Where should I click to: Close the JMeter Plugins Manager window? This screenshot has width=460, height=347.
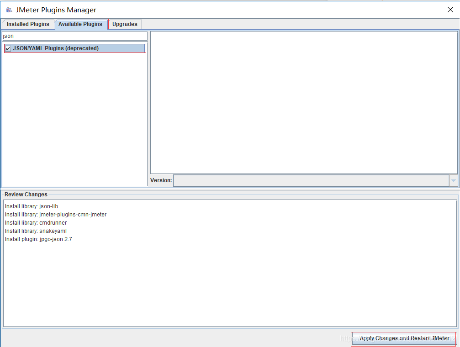450,10
